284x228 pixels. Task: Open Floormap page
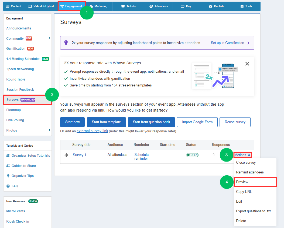coord(13,110)
